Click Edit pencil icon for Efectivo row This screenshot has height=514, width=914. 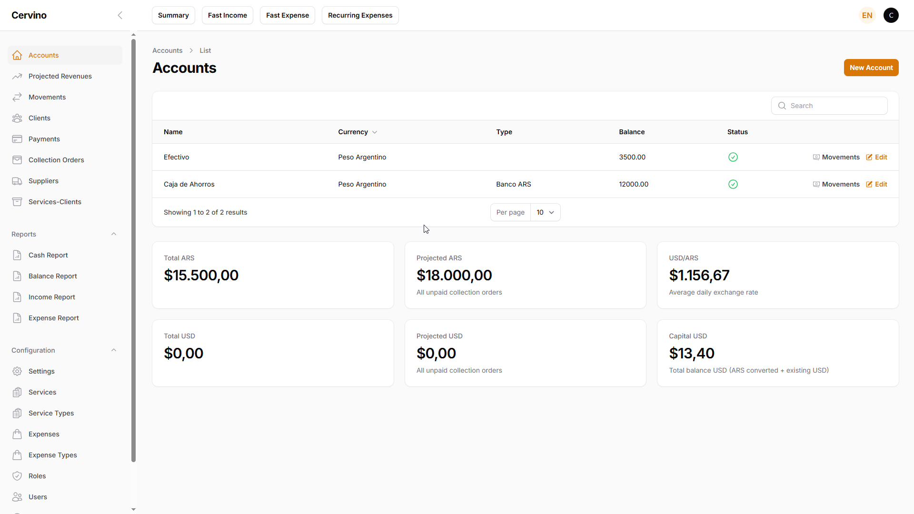869,157
